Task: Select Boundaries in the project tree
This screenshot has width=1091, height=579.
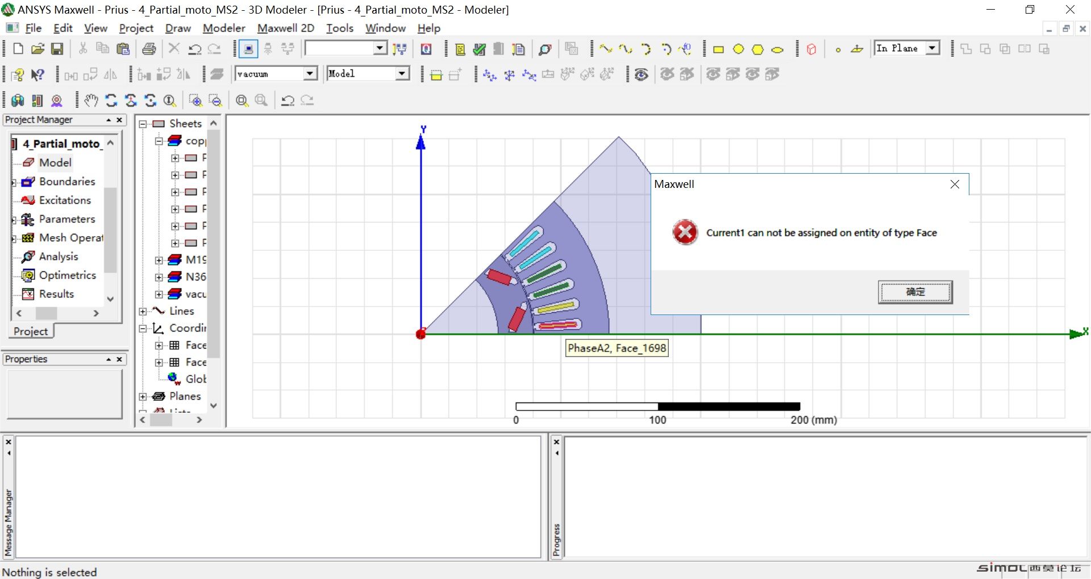Action: tap(67, 181)
